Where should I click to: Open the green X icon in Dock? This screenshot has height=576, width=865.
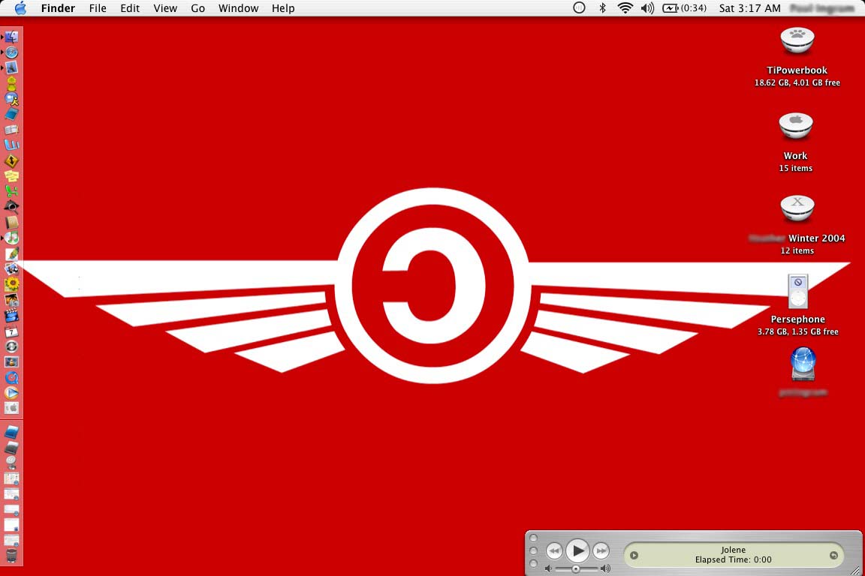tap(11, 191)
